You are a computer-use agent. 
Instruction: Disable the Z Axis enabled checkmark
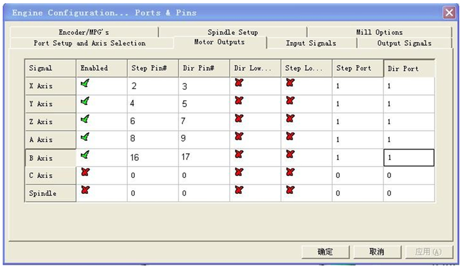click(85, 119)
